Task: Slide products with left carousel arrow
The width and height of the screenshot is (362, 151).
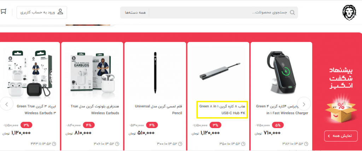Action: 6,104
